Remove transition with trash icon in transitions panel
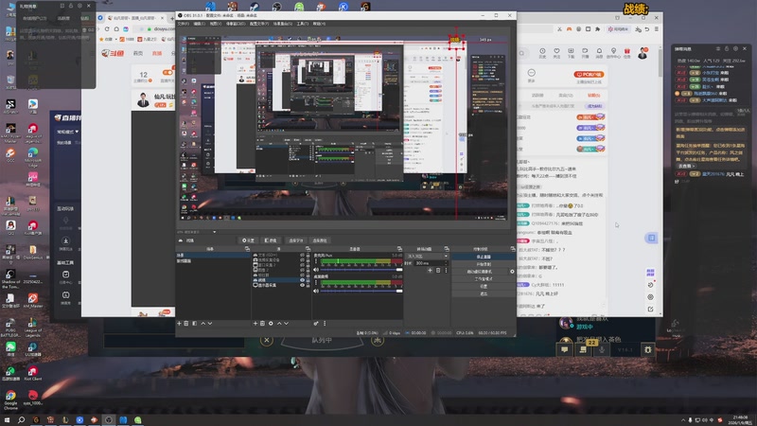Screen dimensions: 757x426 coord(438,271)
